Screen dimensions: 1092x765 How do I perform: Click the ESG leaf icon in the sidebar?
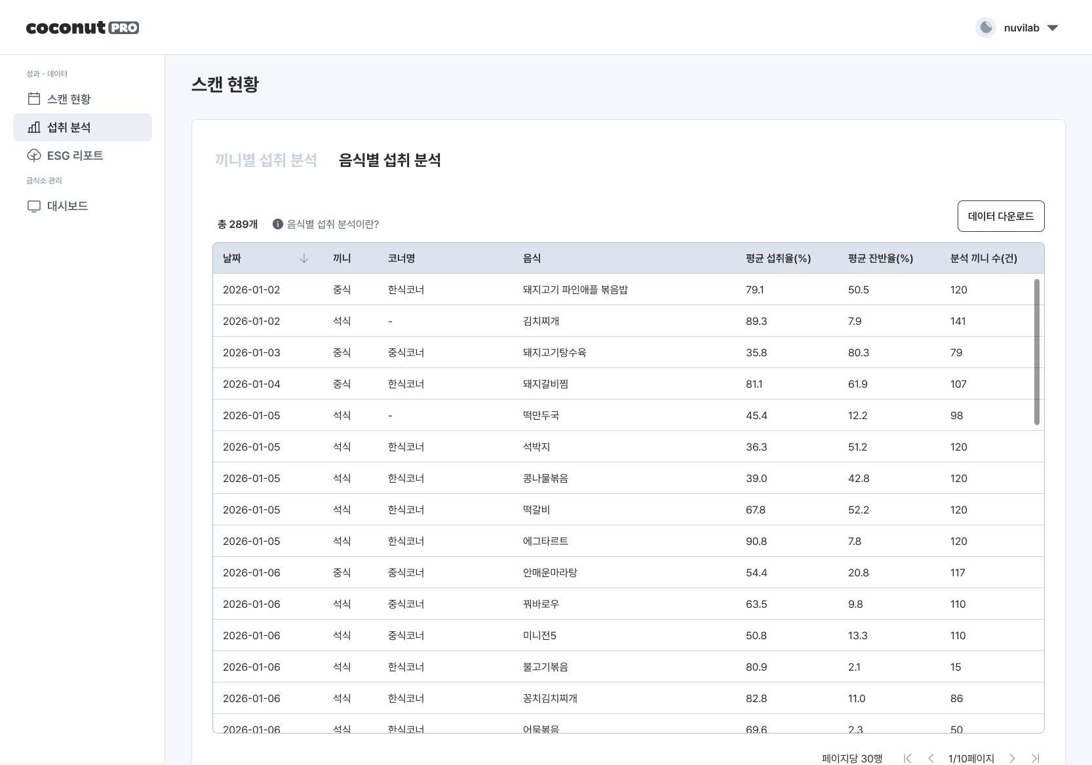point(34,155)
